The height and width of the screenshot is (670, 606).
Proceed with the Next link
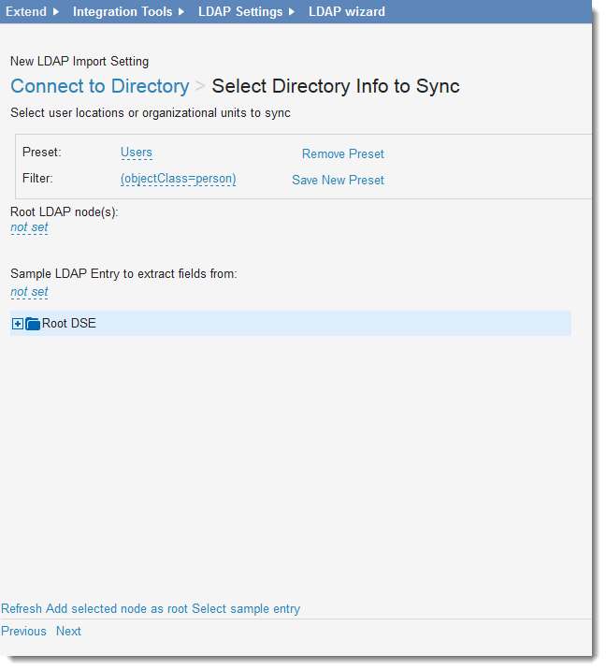tap(68, 631)
